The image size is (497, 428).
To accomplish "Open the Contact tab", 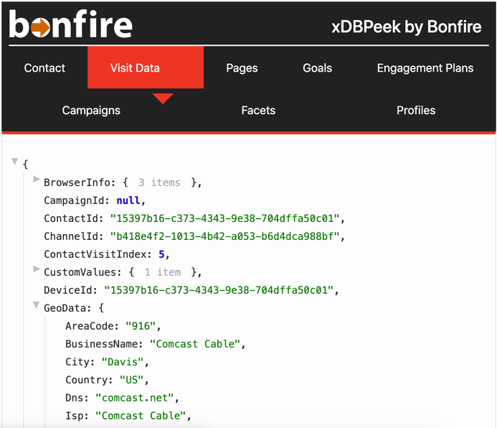I will tap(44, 68).
